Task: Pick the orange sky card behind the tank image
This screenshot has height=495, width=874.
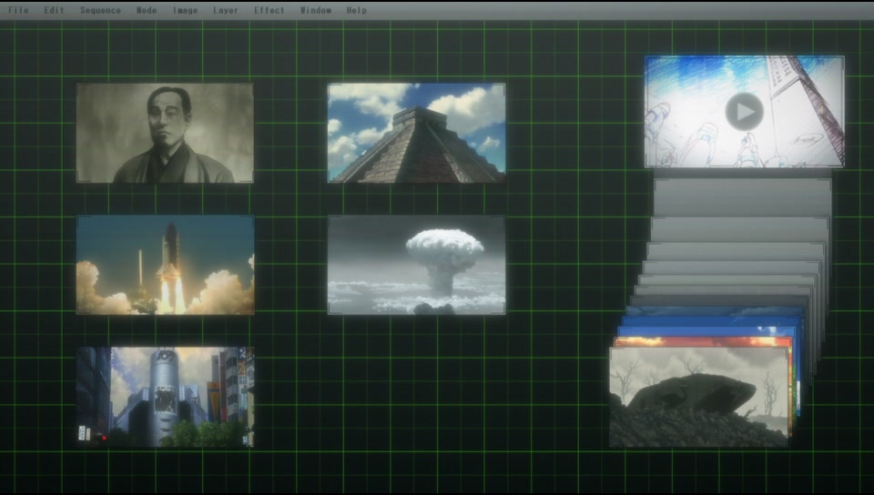Action: [701, 341]
